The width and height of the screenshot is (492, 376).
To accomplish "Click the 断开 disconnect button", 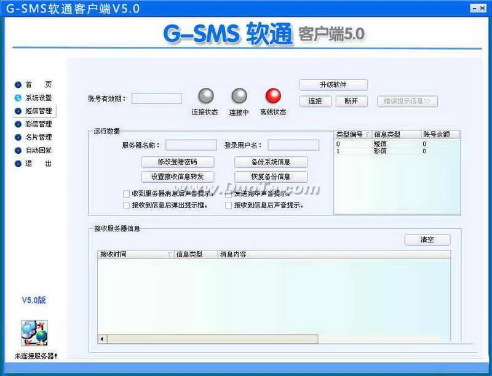I will tap(351, 101).
